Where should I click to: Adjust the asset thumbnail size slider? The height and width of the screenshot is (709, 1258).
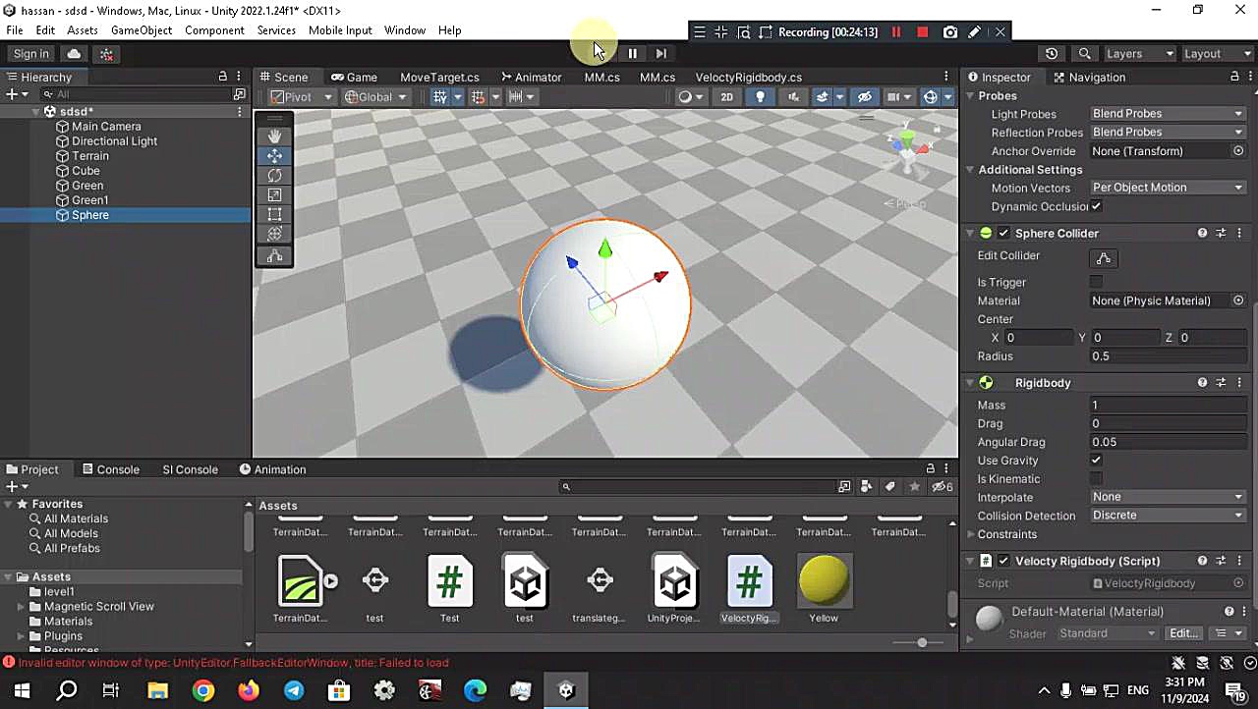click(922, 642)
